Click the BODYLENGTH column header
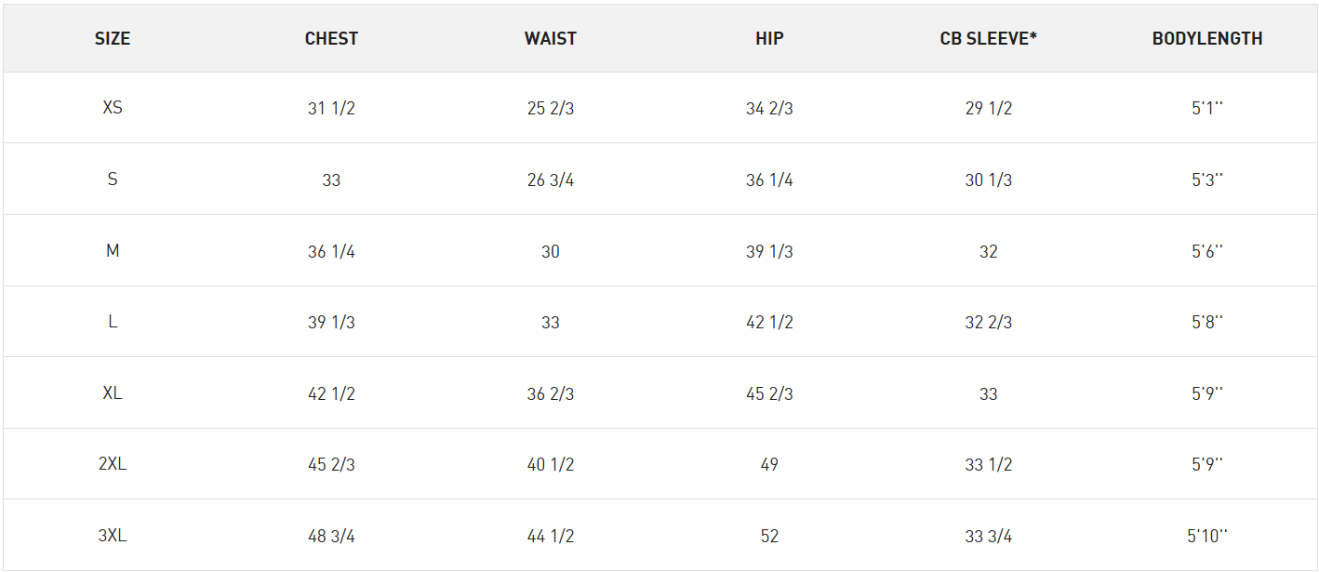 [x=1207, y=39]
